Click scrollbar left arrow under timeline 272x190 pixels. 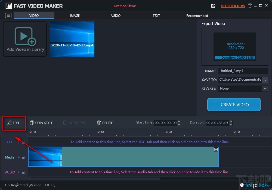point(30,178)
